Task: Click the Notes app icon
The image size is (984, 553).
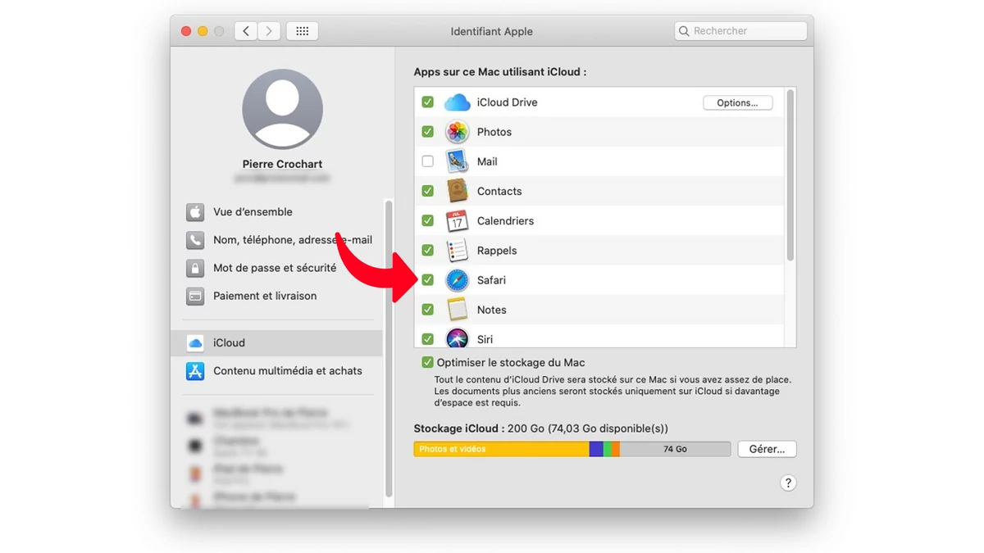Action: click(457, 310)
